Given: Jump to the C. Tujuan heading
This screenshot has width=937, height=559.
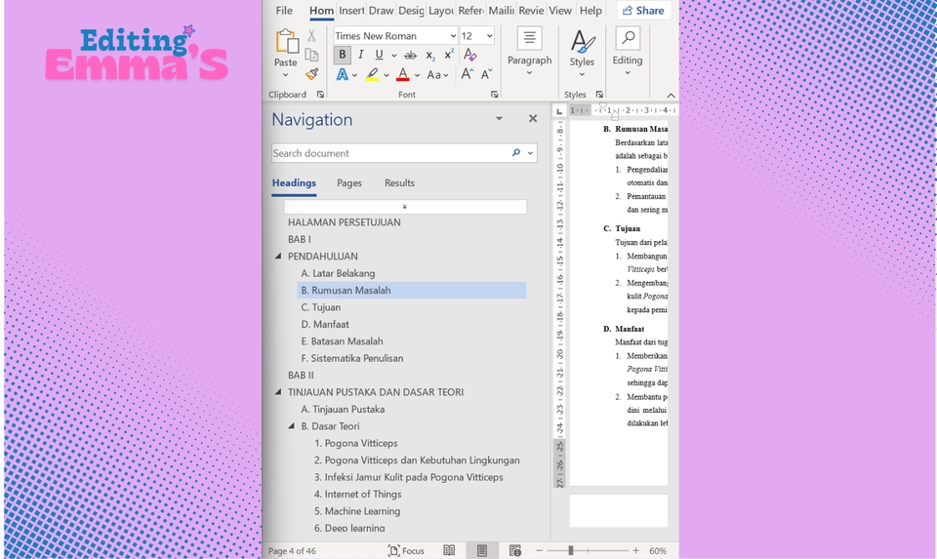Looking at the screenshot, I should tap(326, 307).
